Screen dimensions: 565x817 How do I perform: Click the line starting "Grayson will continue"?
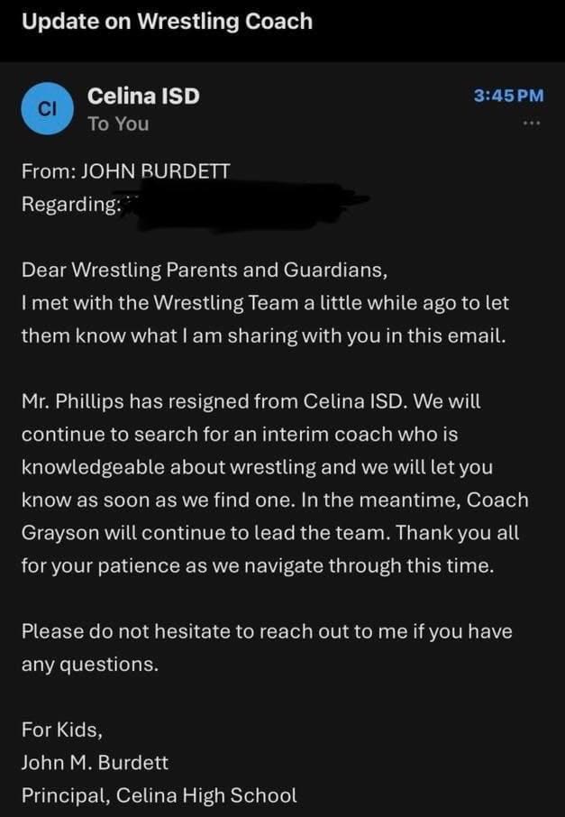270,532
